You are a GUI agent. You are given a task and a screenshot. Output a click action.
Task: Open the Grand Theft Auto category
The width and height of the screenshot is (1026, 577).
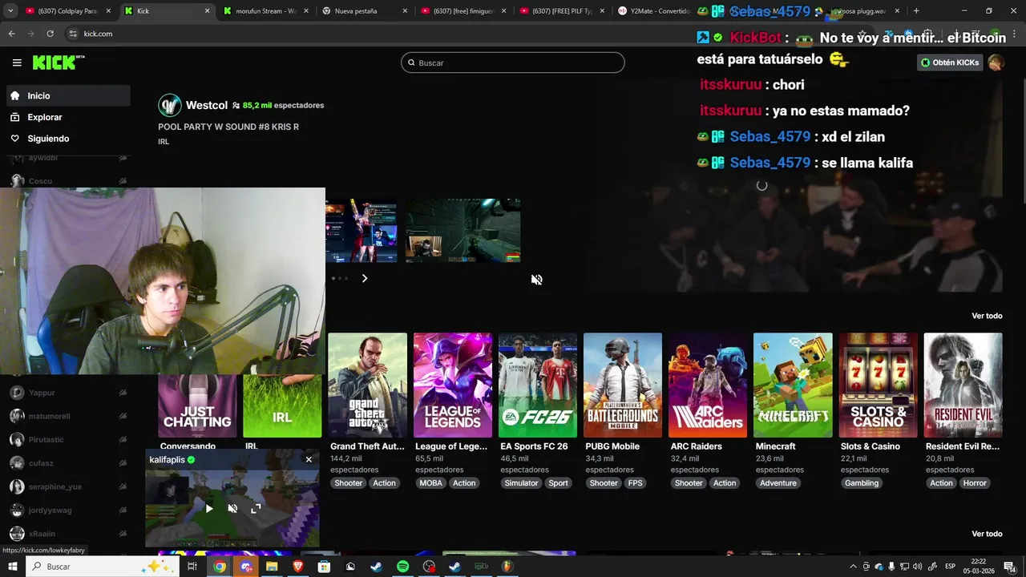[x=367, y=385]
